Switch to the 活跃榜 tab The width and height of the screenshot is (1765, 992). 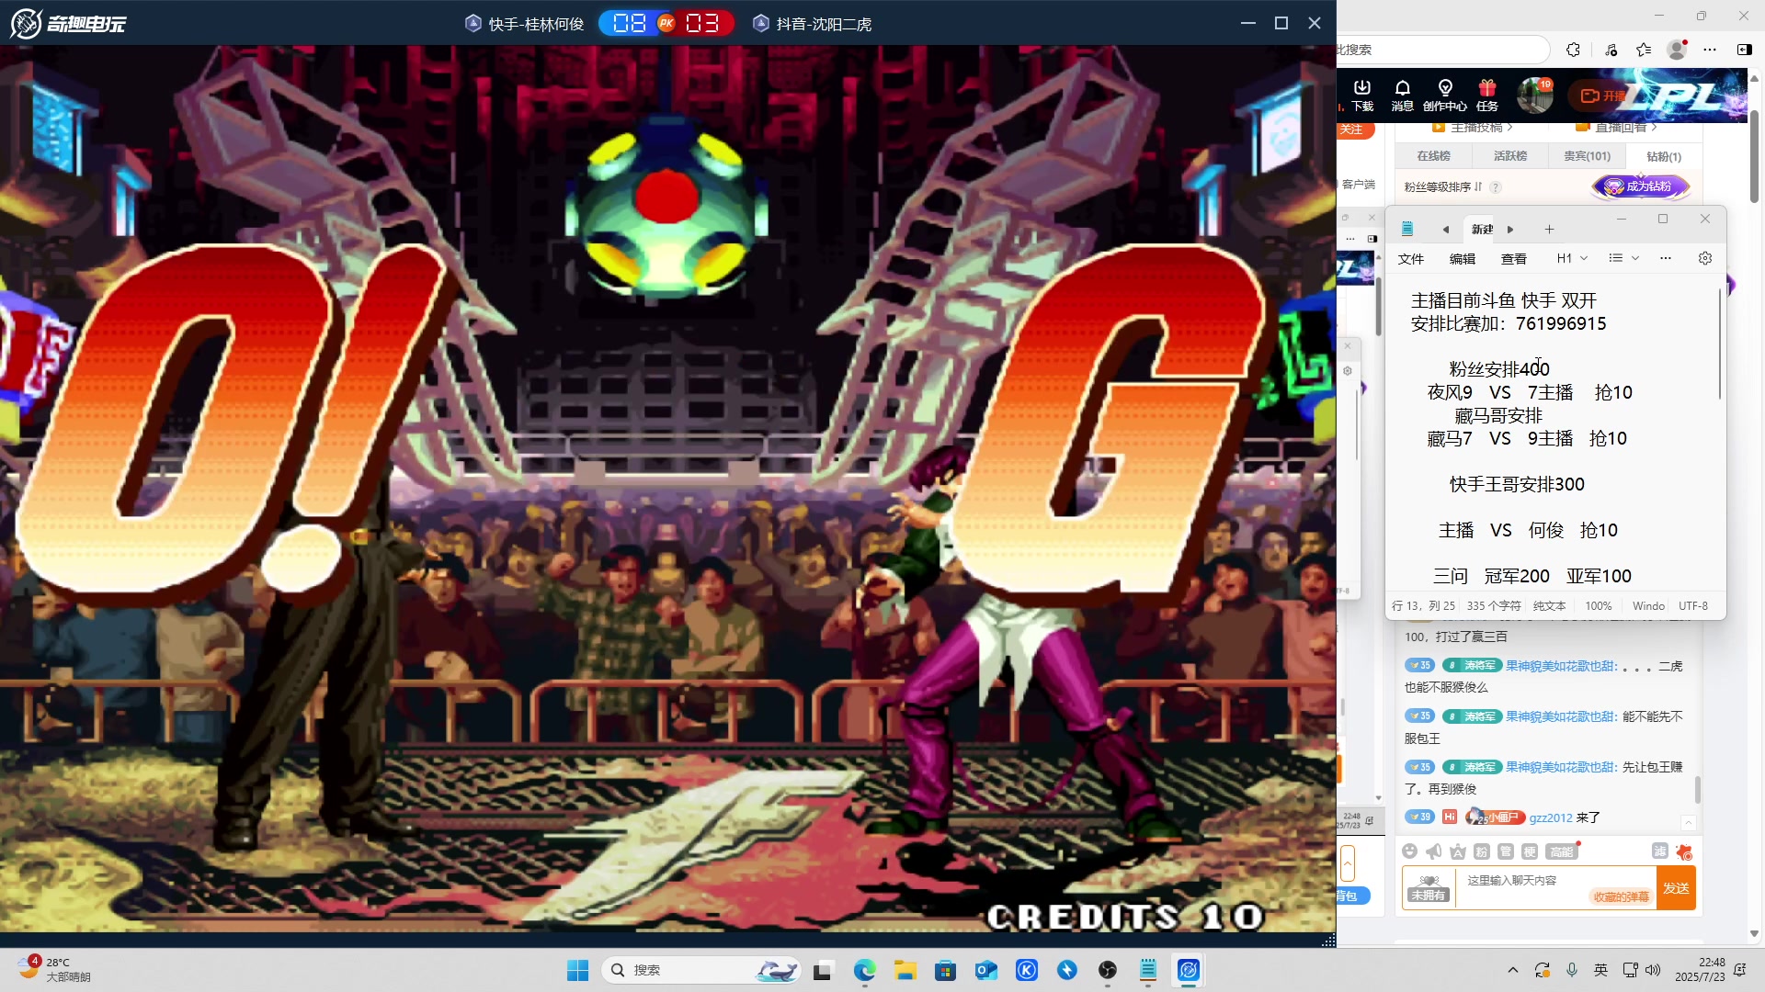(x=1510, y=156)
